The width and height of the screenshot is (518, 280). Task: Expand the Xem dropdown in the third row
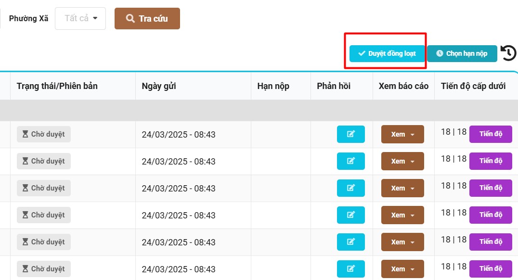402,188
